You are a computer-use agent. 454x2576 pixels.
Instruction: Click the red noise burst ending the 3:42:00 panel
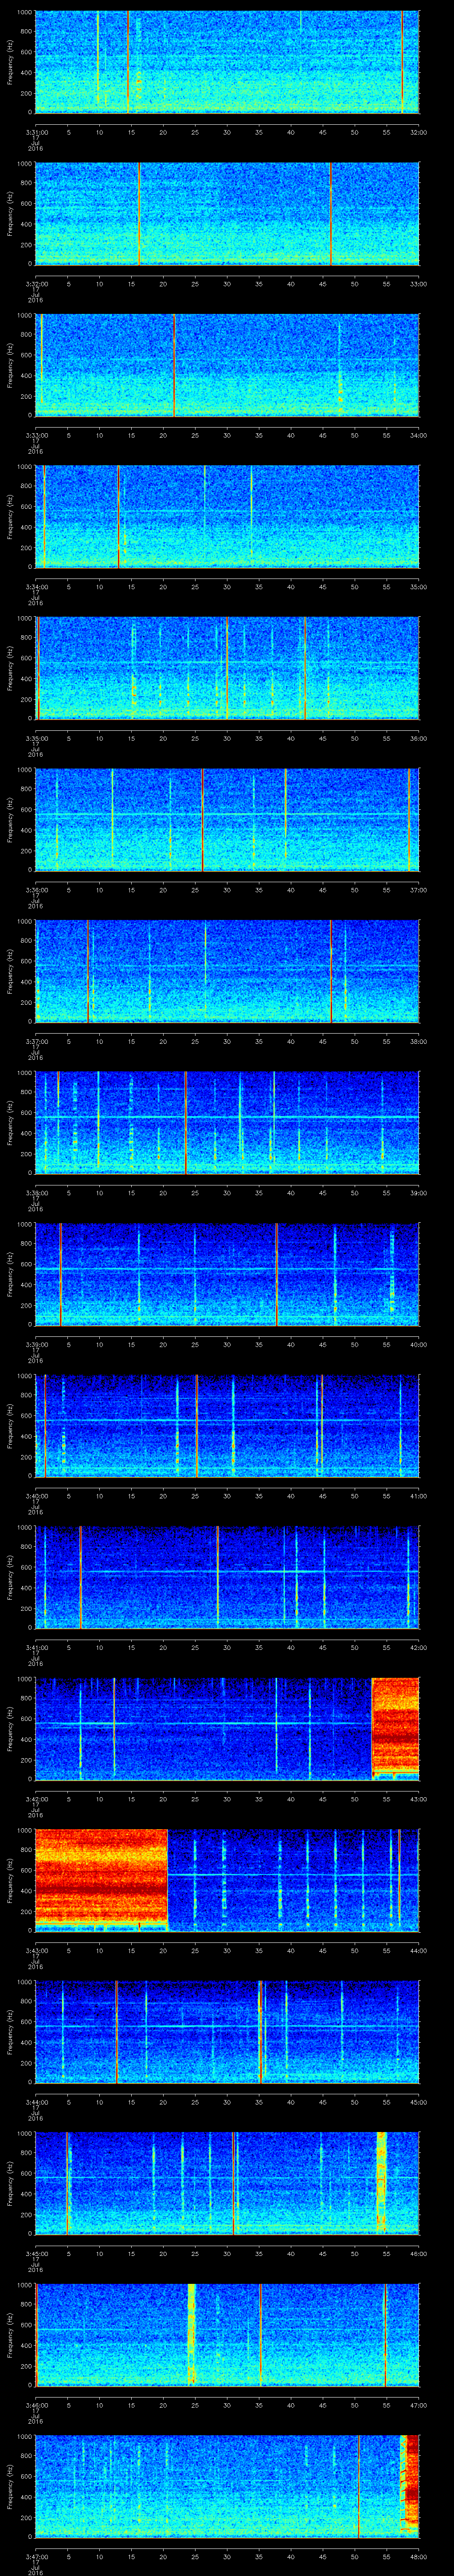[x=395, y=1728]
